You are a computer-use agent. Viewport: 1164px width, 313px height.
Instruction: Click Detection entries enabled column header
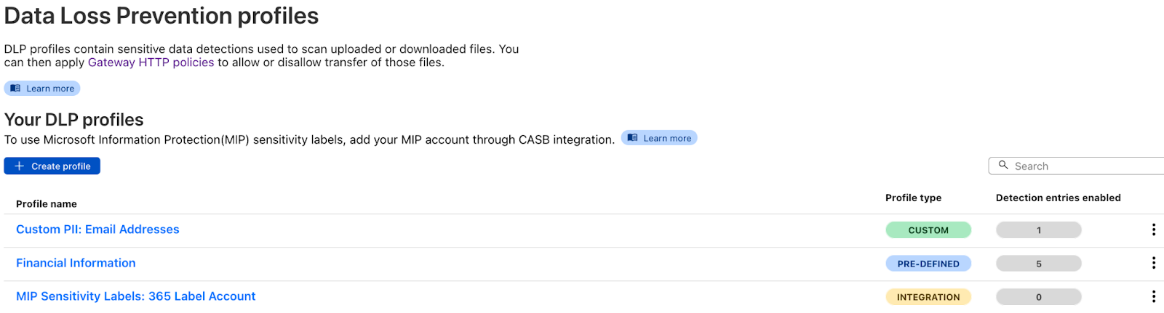(x=1058, y=198)
